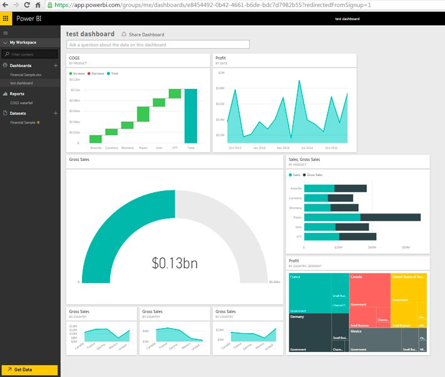Open Financial Sample.xlsx dashboard

click(26, 75)
